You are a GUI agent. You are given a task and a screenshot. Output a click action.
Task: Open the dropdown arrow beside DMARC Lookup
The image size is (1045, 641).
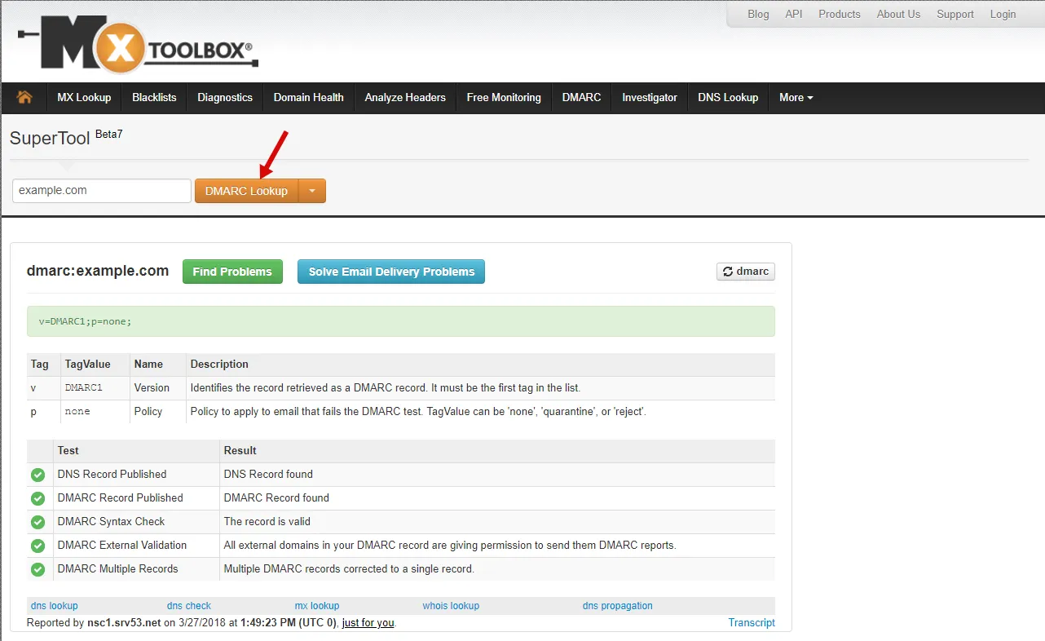[312, 191]
